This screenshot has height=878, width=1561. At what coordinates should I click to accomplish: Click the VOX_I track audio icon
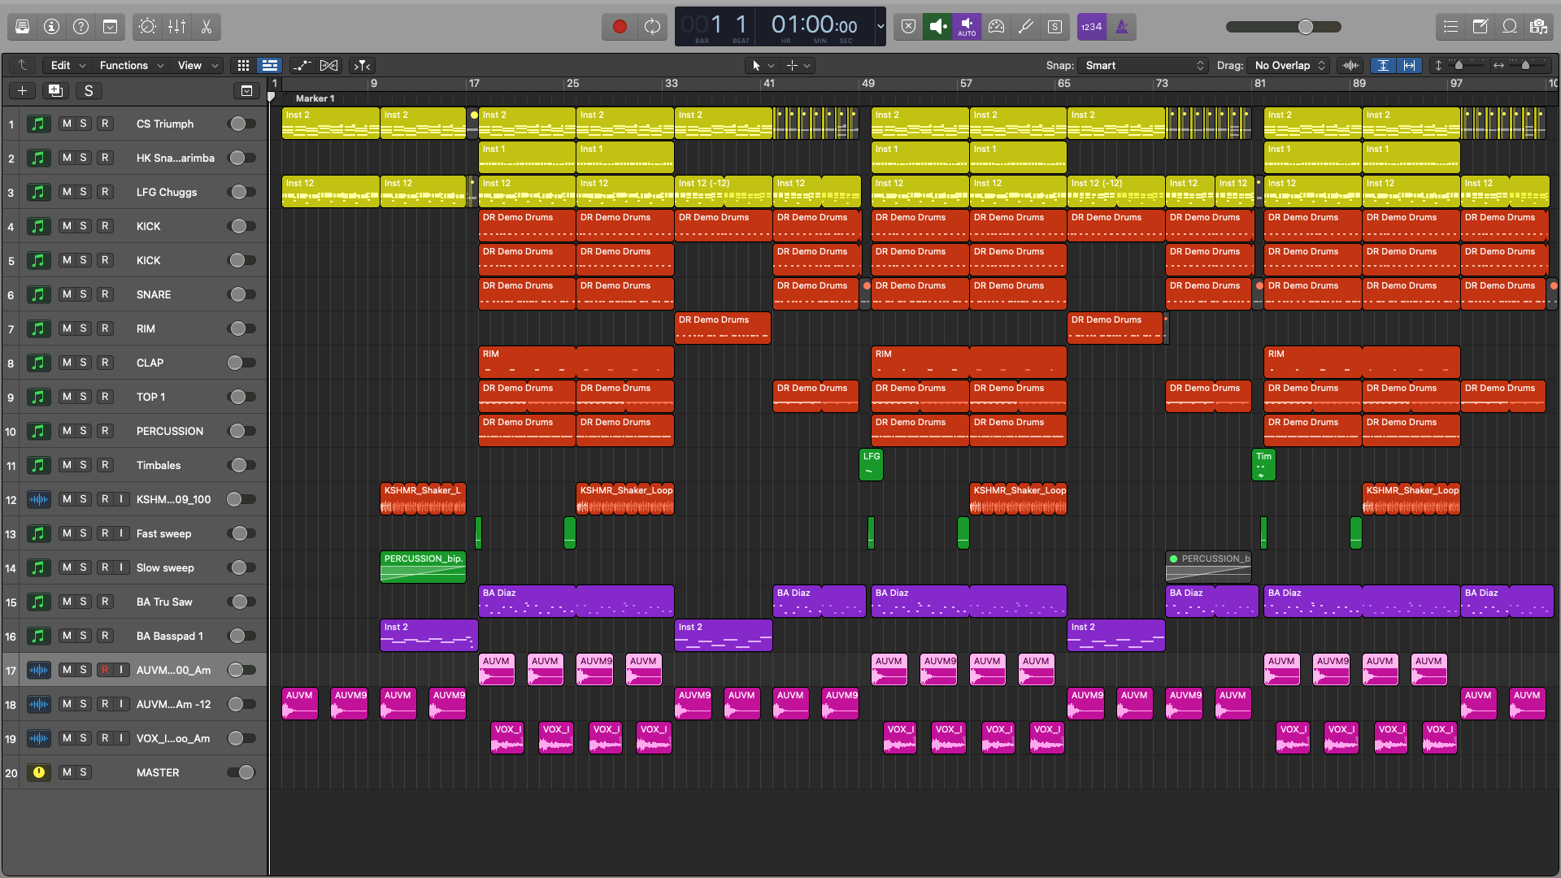click(x=38, y=738)
